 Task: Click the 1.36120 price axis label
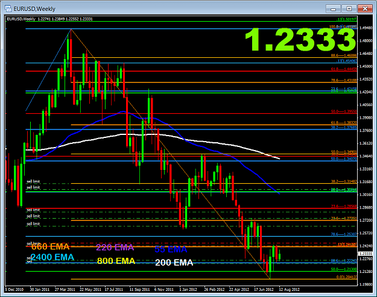coord(366,143)
